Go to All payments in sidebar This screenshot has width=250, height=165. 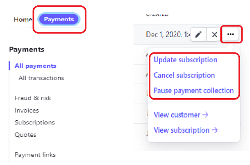click(35, 66)
